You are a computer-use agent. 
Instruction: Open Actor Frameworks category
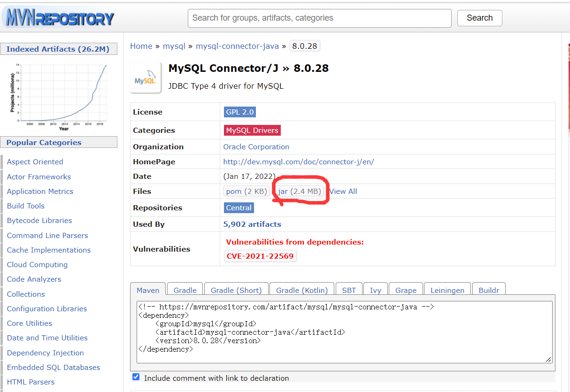coord(39,177)
